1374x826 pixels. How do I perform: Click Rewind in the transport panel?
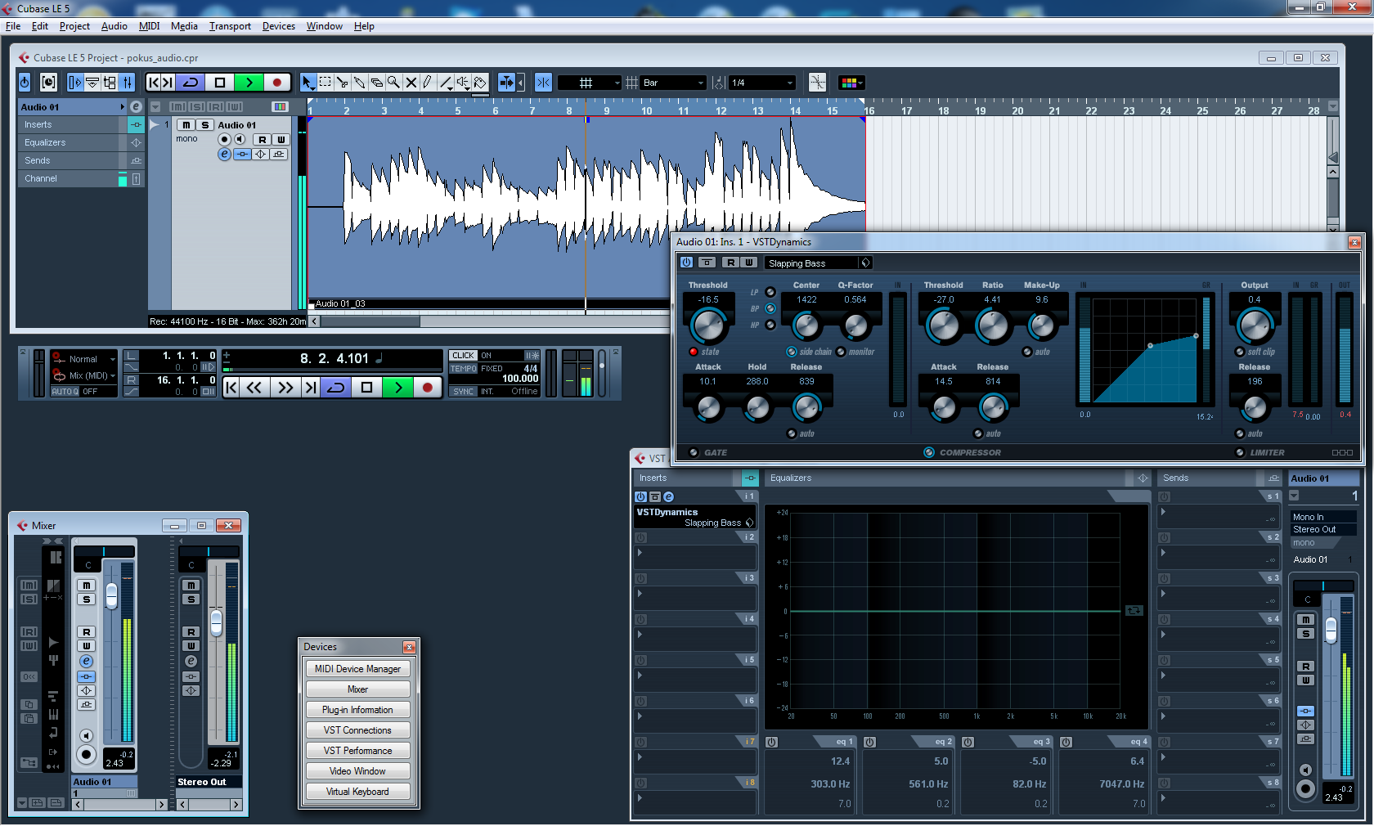click(x=254, y=388)
